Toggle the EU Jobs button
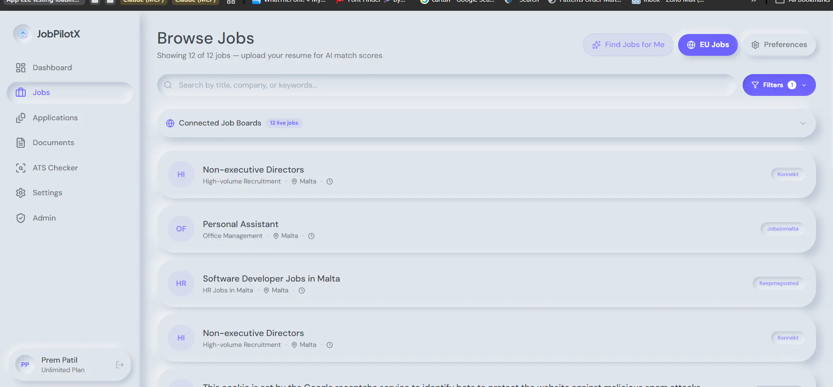Screen dimensions: 833x387 tap(708, 44)
